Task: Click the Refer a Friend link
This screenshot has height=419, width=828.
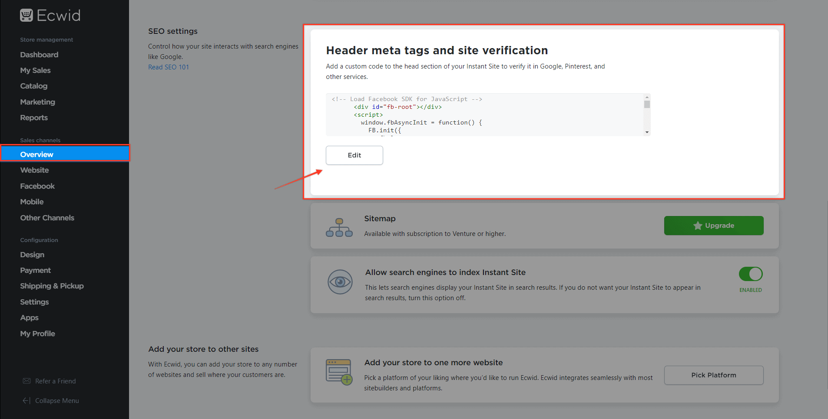Action: tap(55, 381)
